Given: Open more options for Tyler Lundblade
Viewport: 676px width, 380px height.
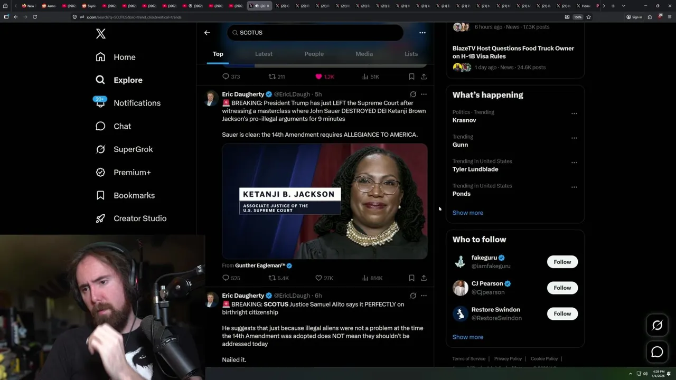Looking at the screenshot, I should [574, 163].
